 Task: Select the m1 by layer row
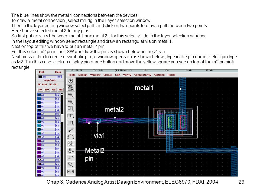pyautogui.click(x=48, y=106)
